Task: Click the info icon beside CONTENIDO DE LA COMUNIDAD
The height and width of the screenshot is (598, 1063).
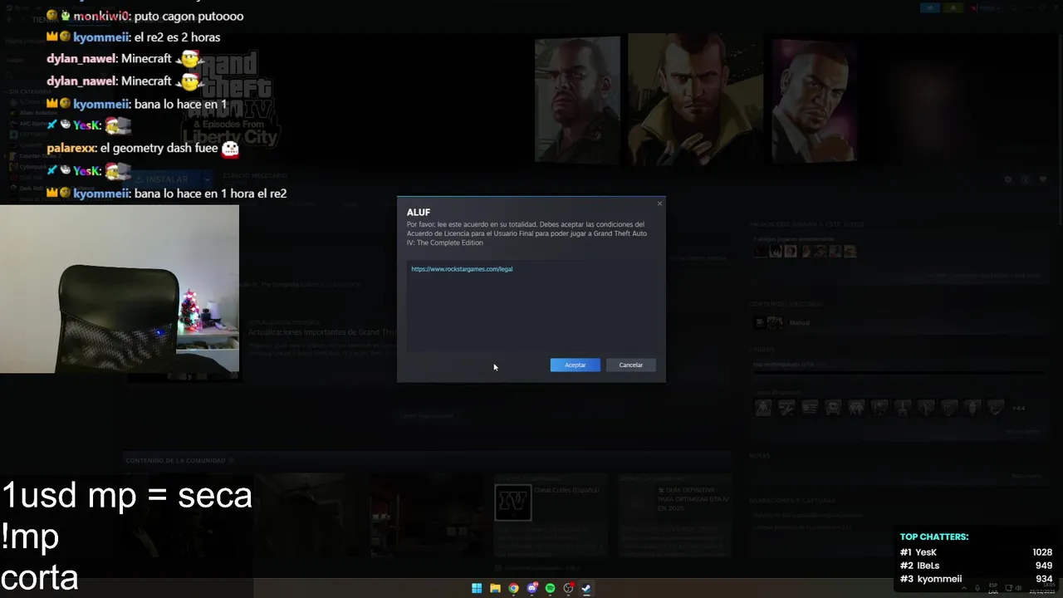Action: coord(232,460)
